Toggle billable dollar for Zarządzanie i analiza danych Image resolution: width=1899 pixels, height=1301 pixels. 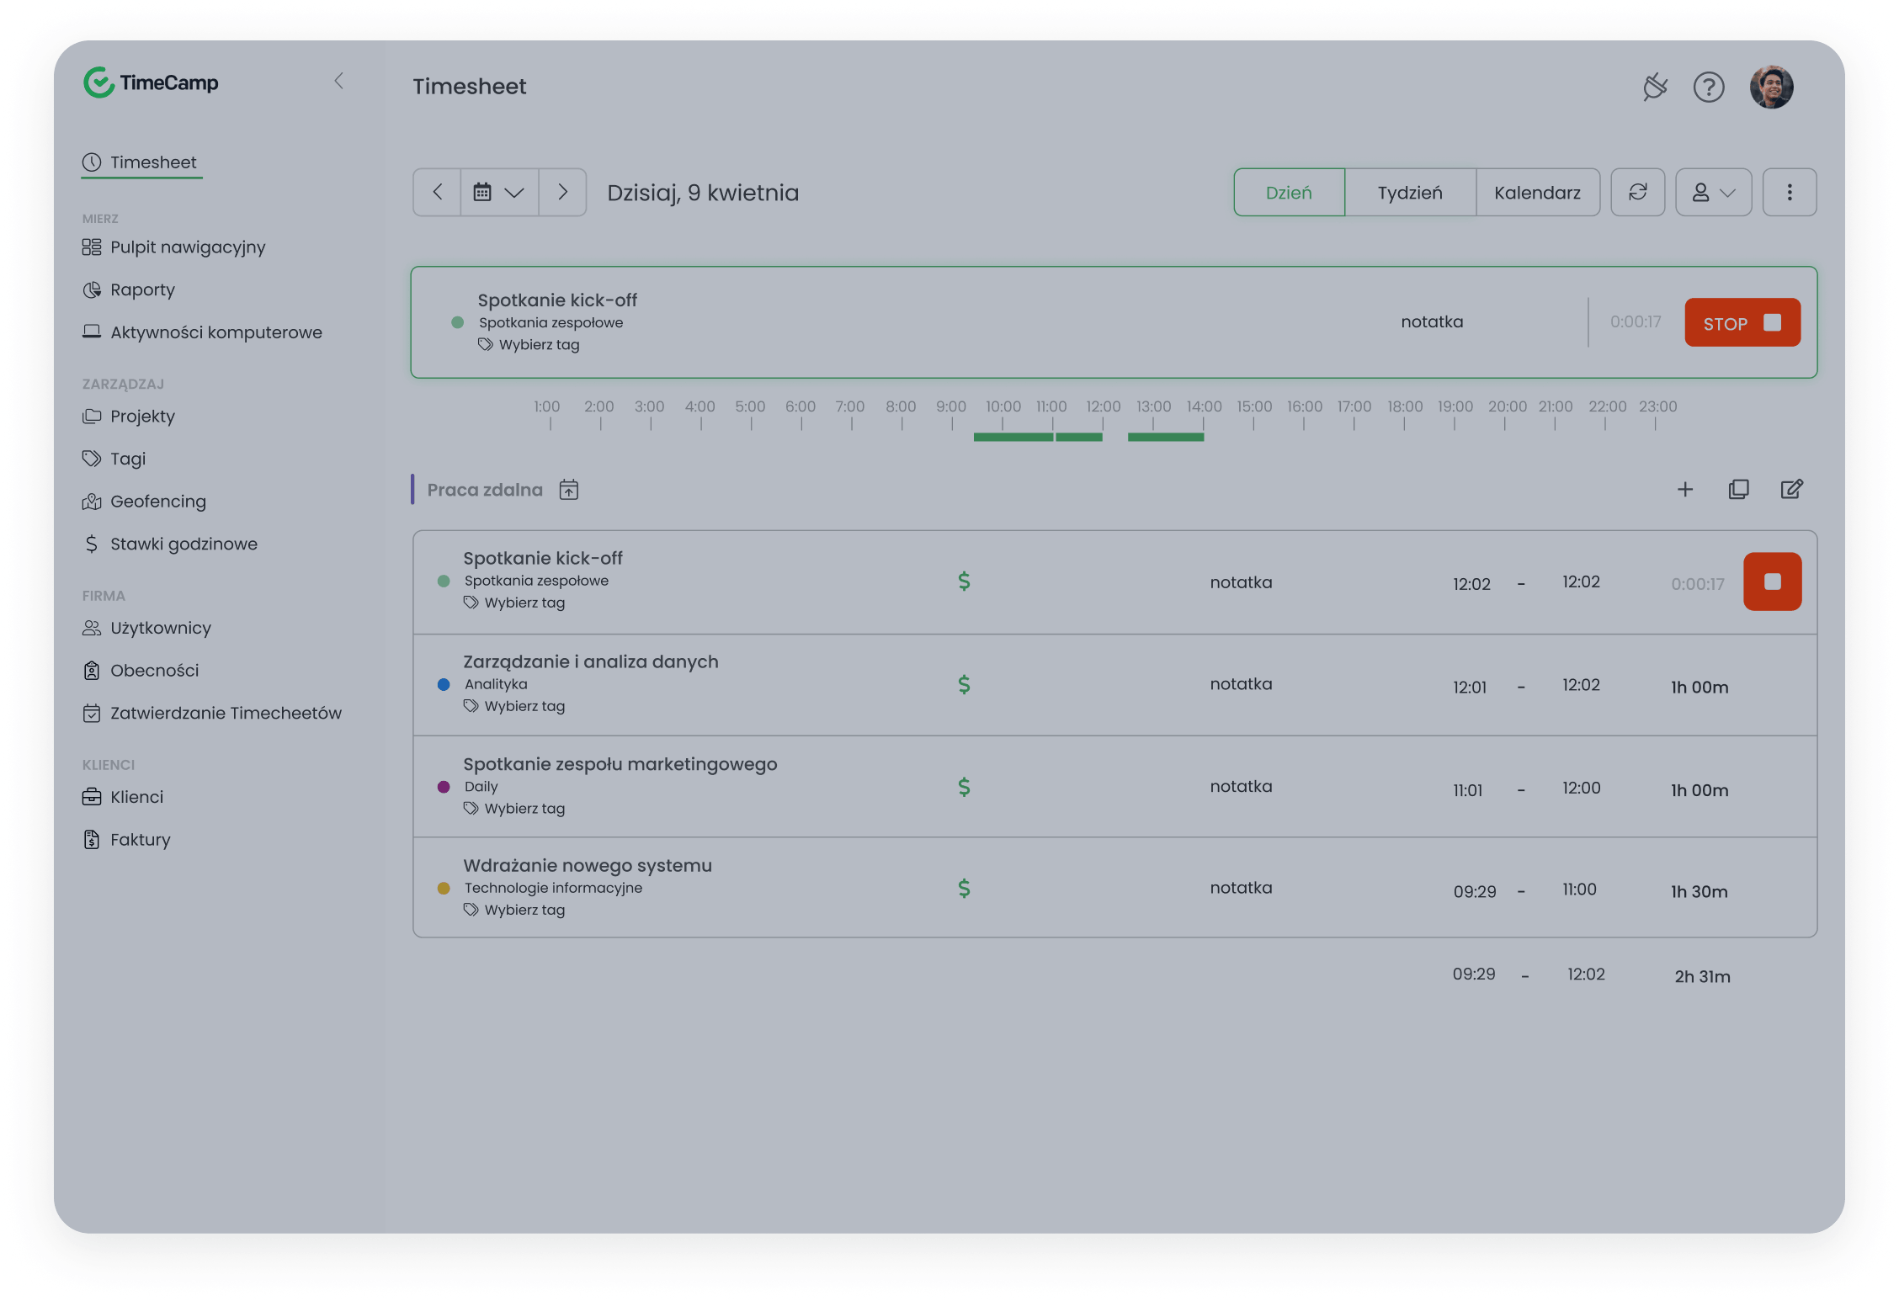pos(965,685)
